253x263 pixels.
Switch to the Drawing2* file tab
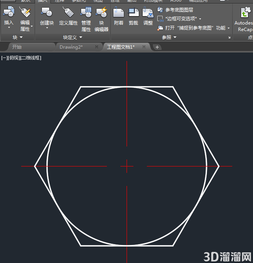click(x=71, y=47)
